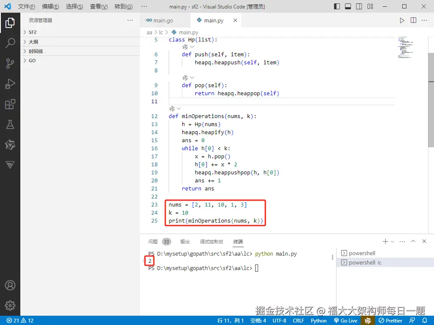Viewport: 434px width, 325px height.
Task: Select language mode Python
Action: coord(319,321)
